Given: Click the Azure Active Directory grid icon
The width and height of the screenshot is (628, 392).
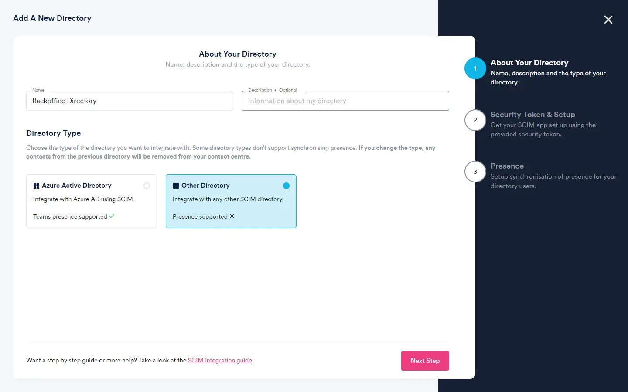Looking at the screenshot, I should click(37, 185).
